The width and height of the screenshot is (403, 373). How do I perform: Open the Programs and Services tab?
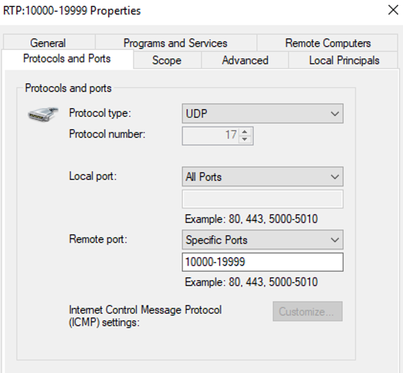(x=175, y=43)
